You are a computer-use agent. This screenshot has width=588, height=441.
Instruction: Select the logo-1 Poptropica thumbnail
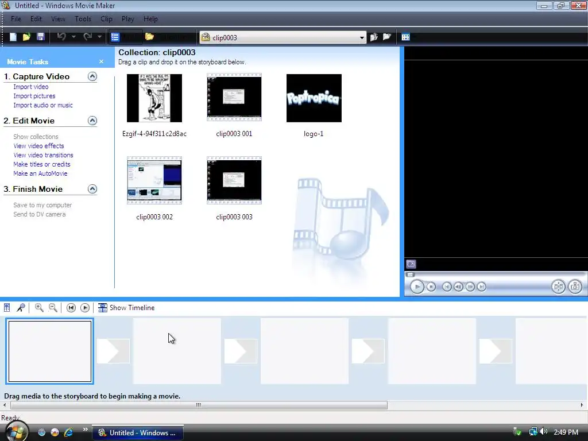coord(314,98)
